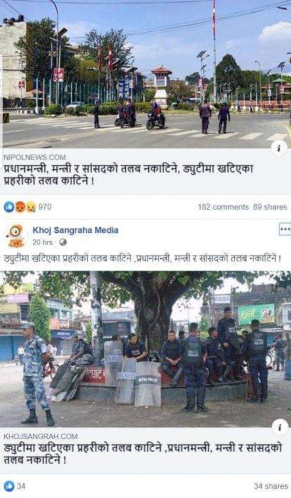Image resolution: width=291 pixels, height=498 pixels.
Task: View the 970 reactions count
Action: (45, 207)
